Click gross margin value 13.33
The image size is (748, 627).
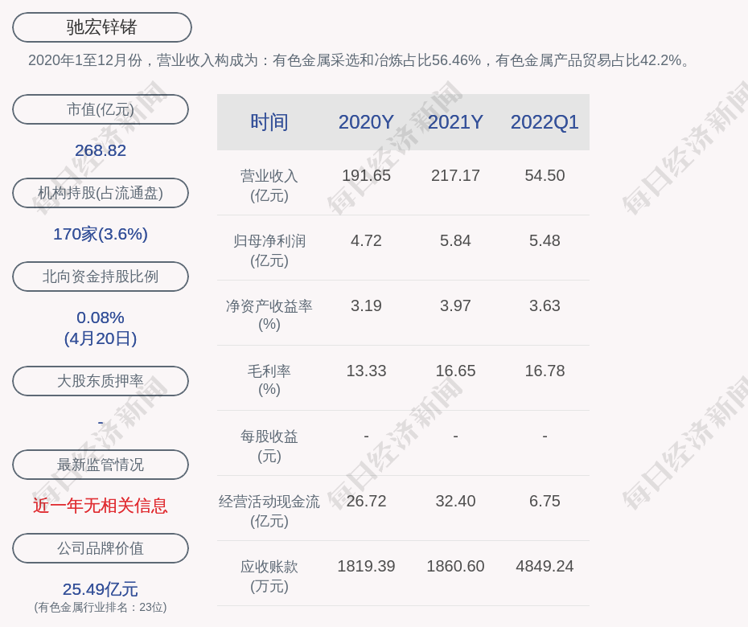tap(366, 371)
